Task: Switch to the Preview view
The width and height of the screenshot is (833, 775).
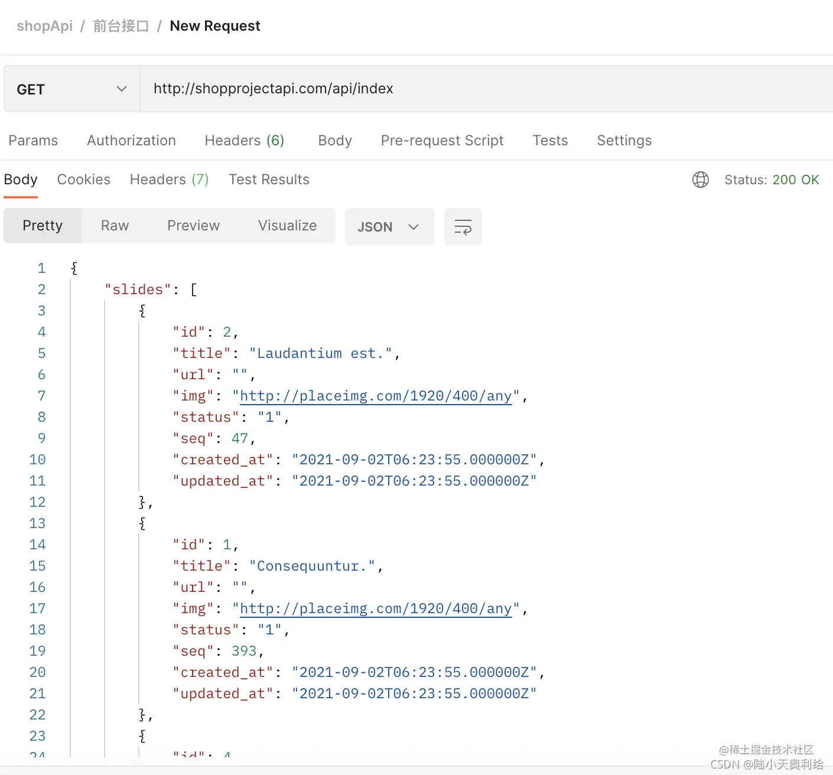Action: click(193, 226)
